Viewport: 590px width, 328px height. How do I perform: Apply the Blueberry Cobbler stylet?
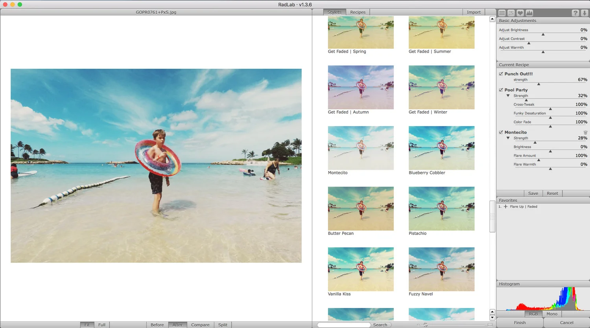point(441,148)
